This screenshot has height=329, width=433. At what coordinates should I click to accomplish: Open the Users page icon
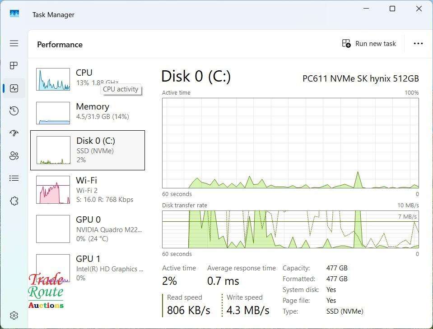14,156
